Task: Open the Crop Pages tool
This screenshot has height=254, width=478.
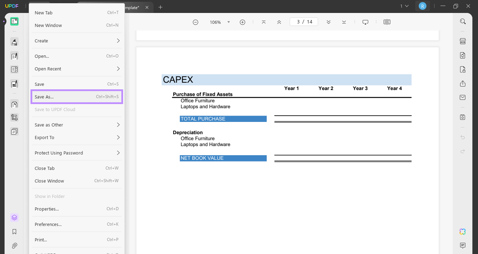Action: (x=14, y=117)
